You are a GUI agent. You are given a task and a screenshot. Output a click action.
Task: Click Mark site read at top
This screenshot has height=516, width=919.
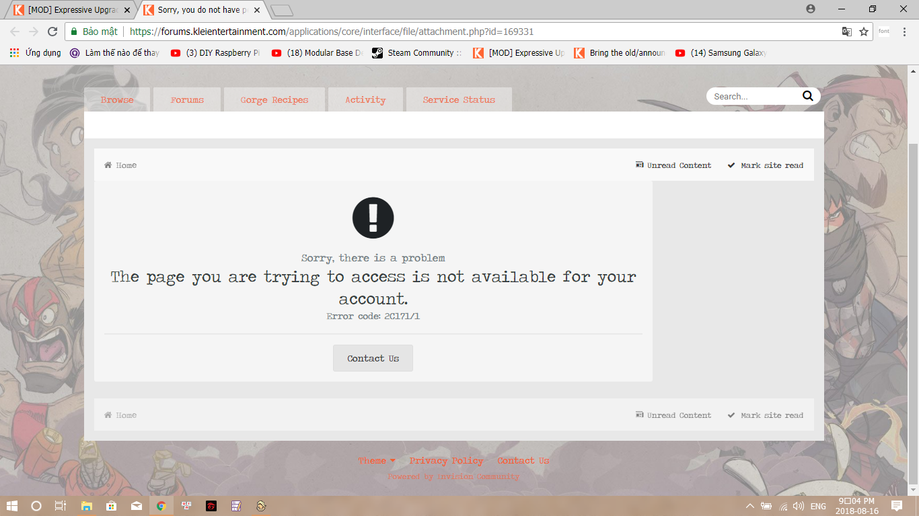[x=766, y=165]
